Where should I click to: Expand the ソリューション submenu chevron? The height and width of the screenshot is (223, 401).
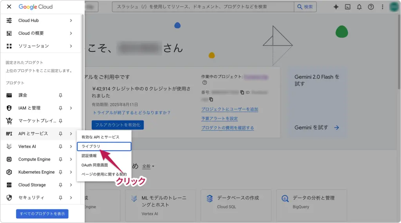(x=71, y=46)
